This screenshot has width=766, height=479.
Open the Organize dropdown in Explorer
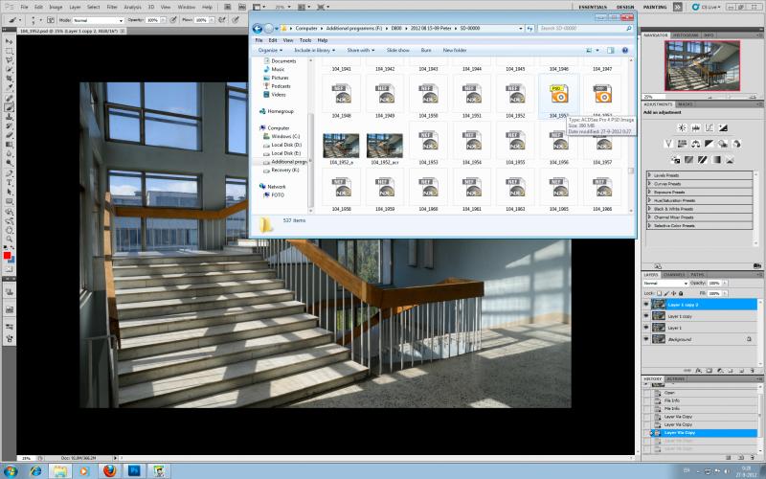[x=270, y=51]
